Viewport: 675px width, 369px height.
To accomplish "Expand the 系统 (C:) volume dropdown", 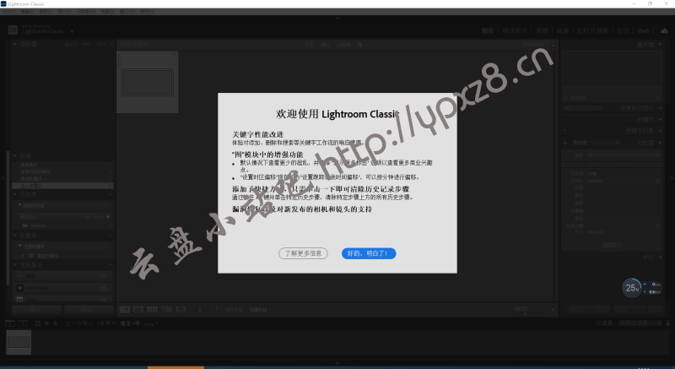I will pyautogui.click(x=108, y=217).
